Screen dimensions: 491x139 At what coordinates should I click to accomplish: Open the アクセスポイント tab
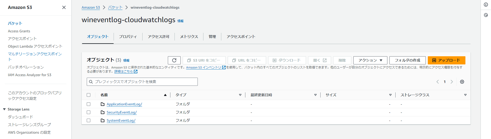[241, 37]
